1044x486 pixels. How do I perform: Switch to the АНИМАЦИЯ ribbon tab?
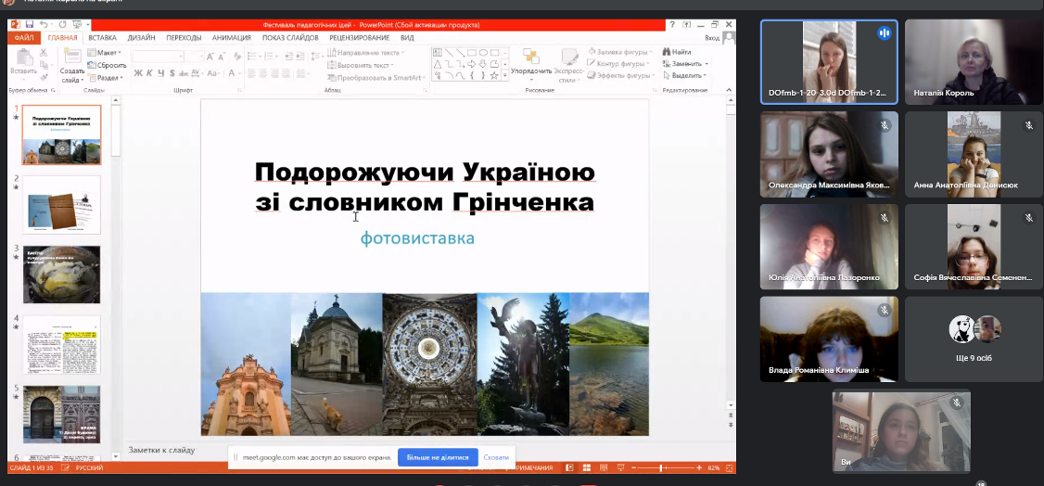point(231,38)
